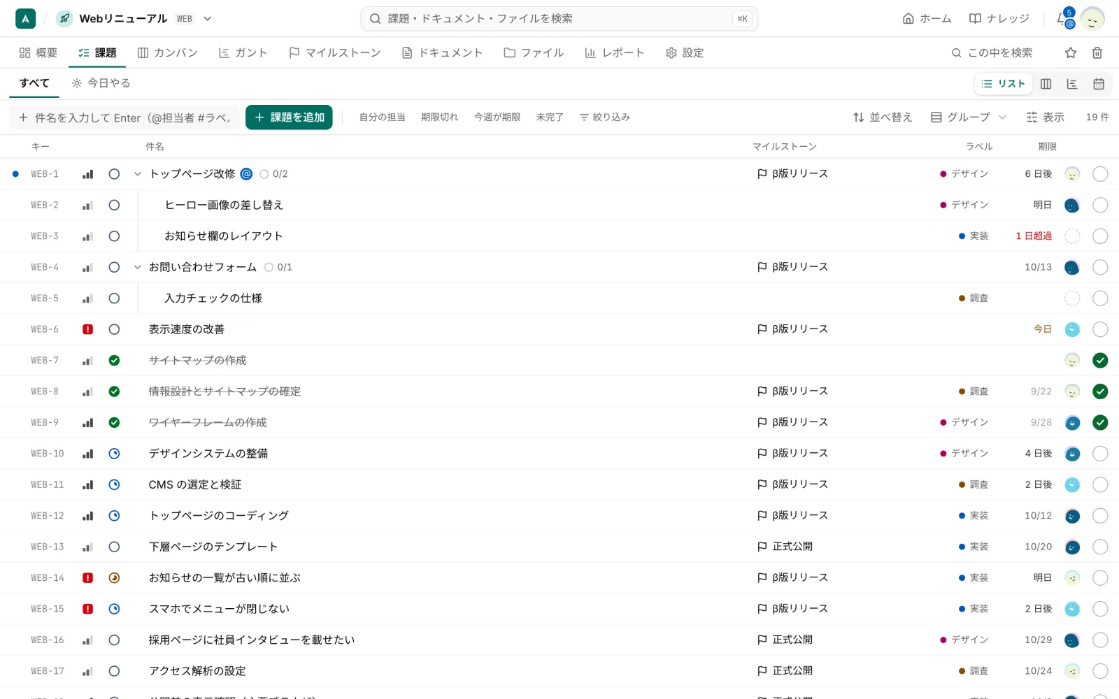The image size is (1119, 699).
Task: Filter by 期限切れ
Action: pyautogui.click(x=439, y=117)
